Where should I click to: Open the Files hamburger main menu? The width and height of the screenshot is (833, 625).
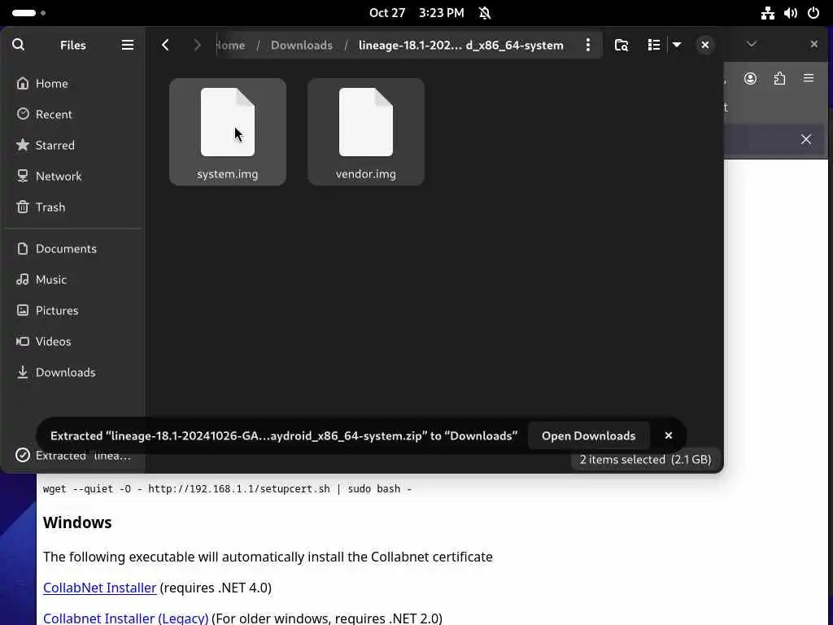point(128,45)
